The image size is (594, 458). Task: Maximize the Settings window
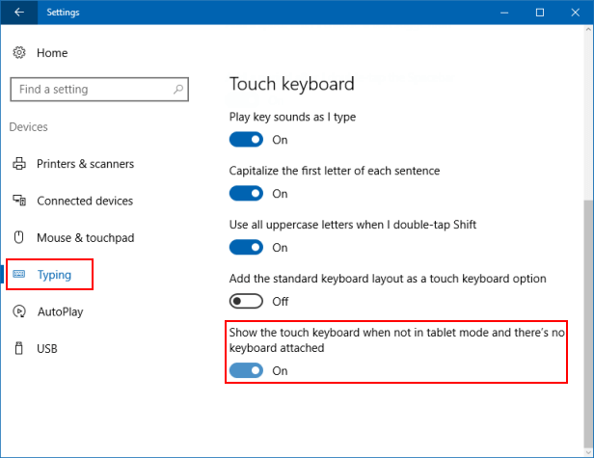[x=540, y=13]
